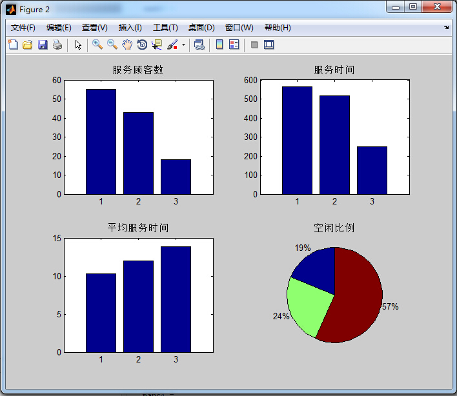Click the 平均服务时间 chart title
This screenshot has width=457, height=396.
pos(138,228)
